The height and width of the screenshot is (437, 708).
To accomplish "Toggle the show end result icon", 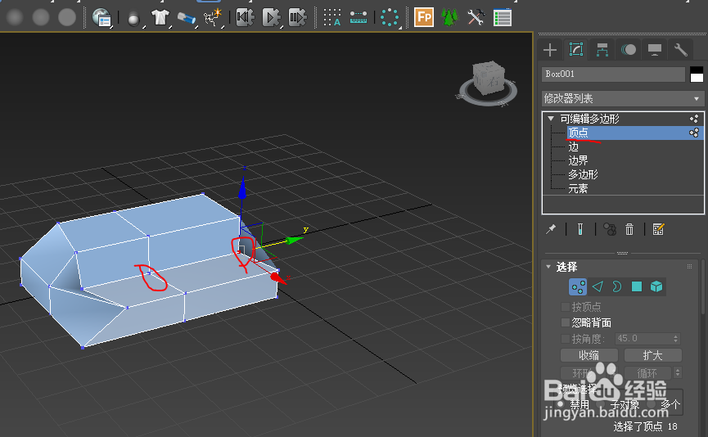I will (x=580, y=229).
